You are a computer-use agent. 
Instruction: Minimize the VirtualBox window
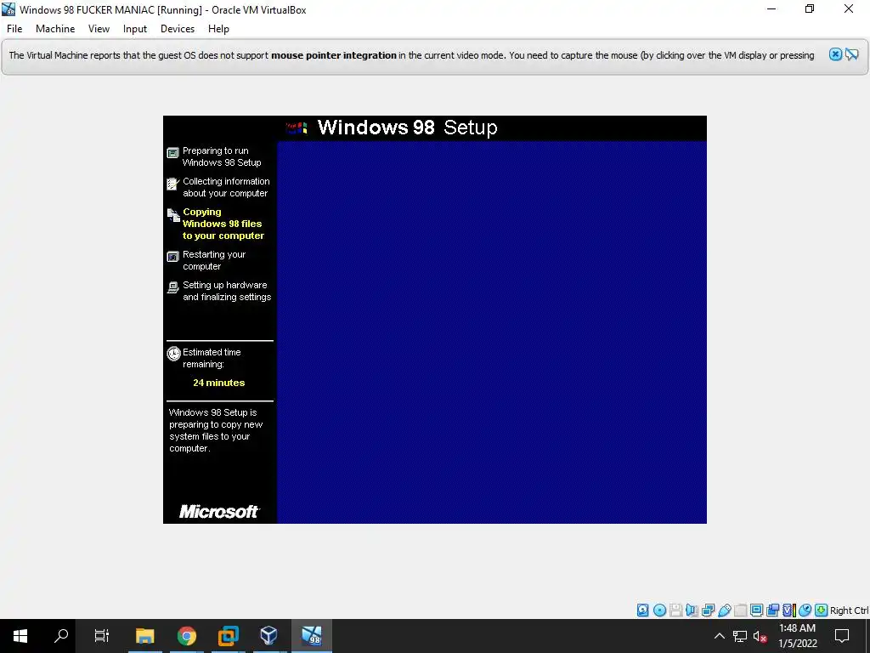click(x=771, y=9)
